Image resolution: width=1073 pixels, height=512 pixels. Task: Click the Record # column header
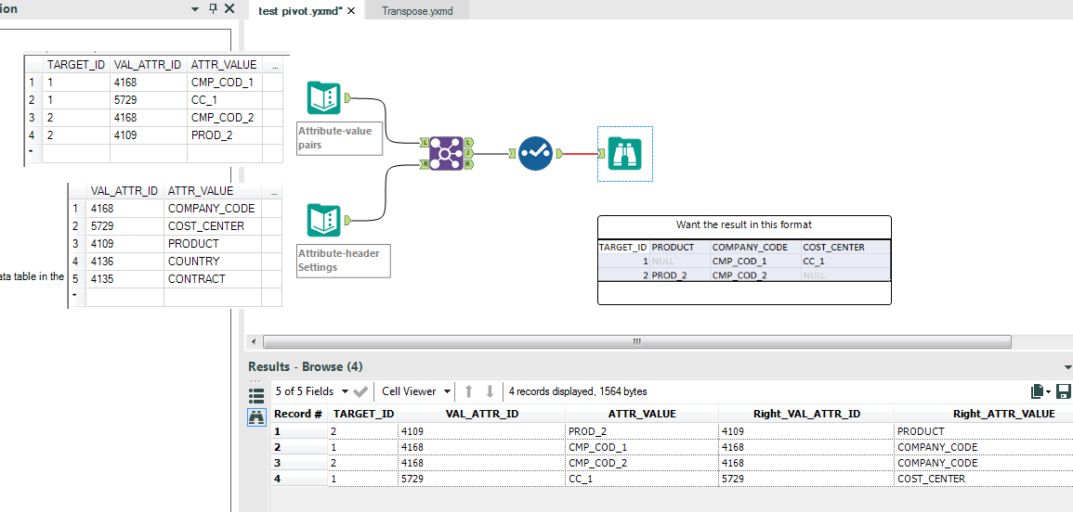pyautogui.click(x=298, y=414)
